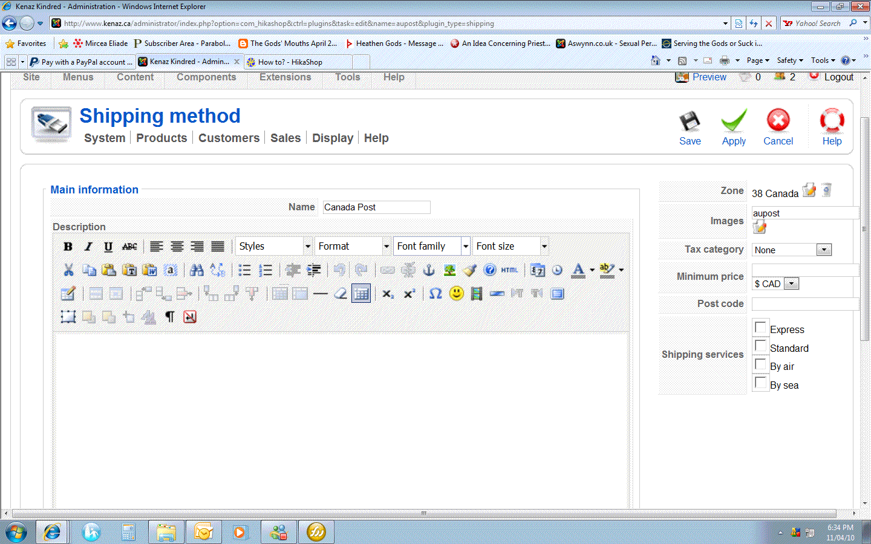Open the Styles dropdown in the editor
Screen dimensions: 871x544
point(273,247)
